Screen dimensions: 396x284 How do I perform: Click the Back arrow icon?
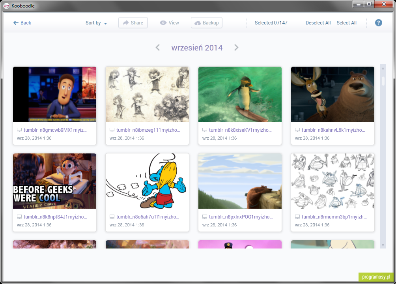[16, 23]
